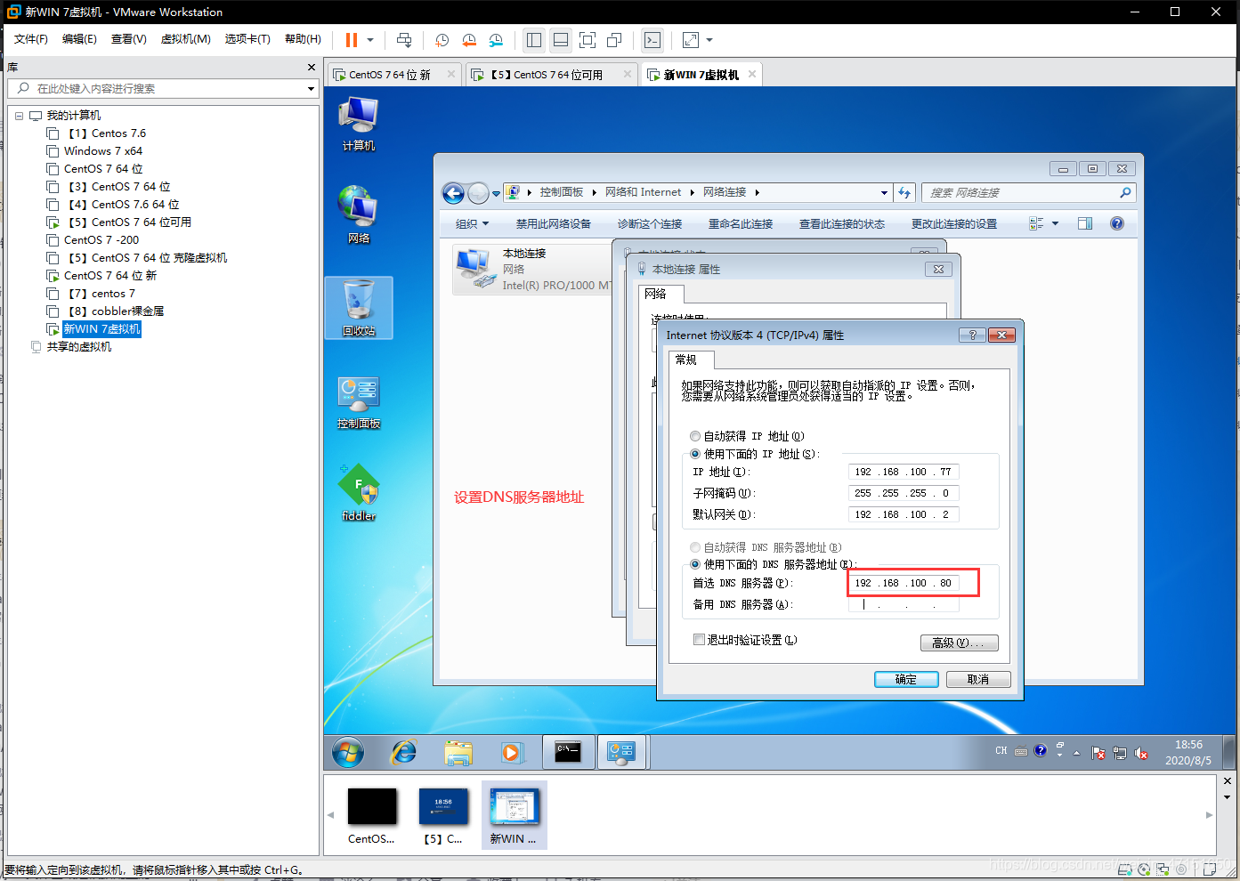Image resolution: width=1240 pixels, height=881 pixels.
Task: Open 编辑(E) menu
Action: [79, 39]
